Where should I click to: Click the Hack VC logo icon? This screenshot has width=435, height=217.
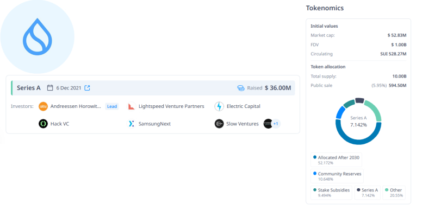[x=43, y=124]
